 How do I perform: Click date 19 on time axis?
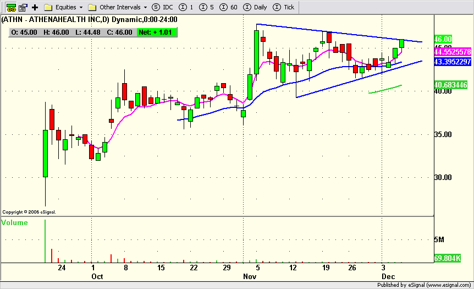tap(326, 268)
